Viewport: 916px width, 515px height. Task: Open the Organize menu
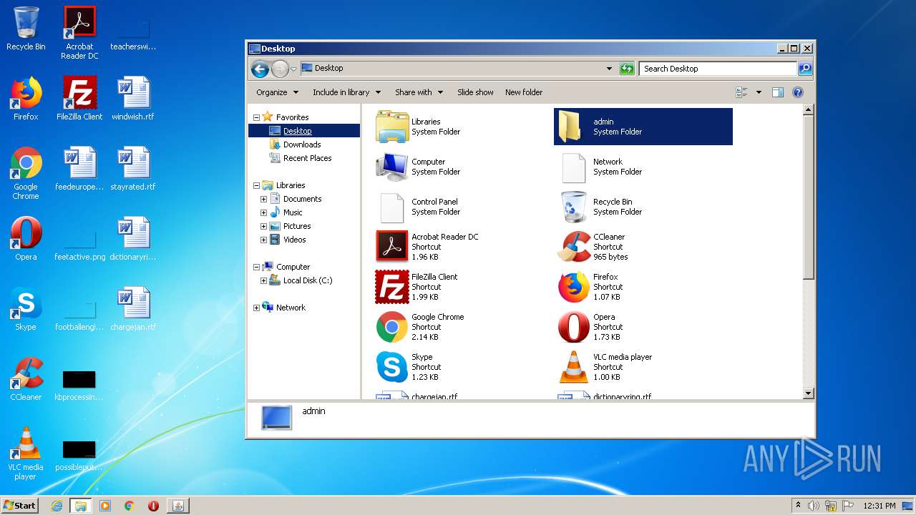pos(276,92)
